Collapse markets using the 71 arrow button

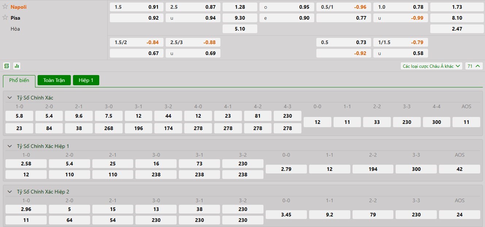pyautogui.click(x=474, y=66)
